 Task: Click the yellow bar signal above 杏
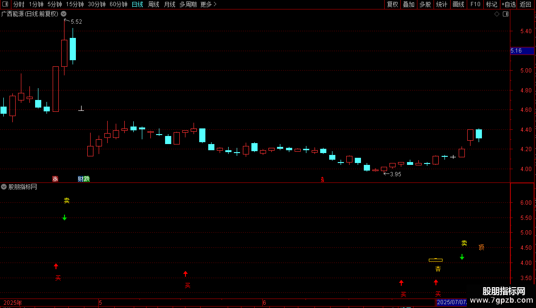click(435, 260)
